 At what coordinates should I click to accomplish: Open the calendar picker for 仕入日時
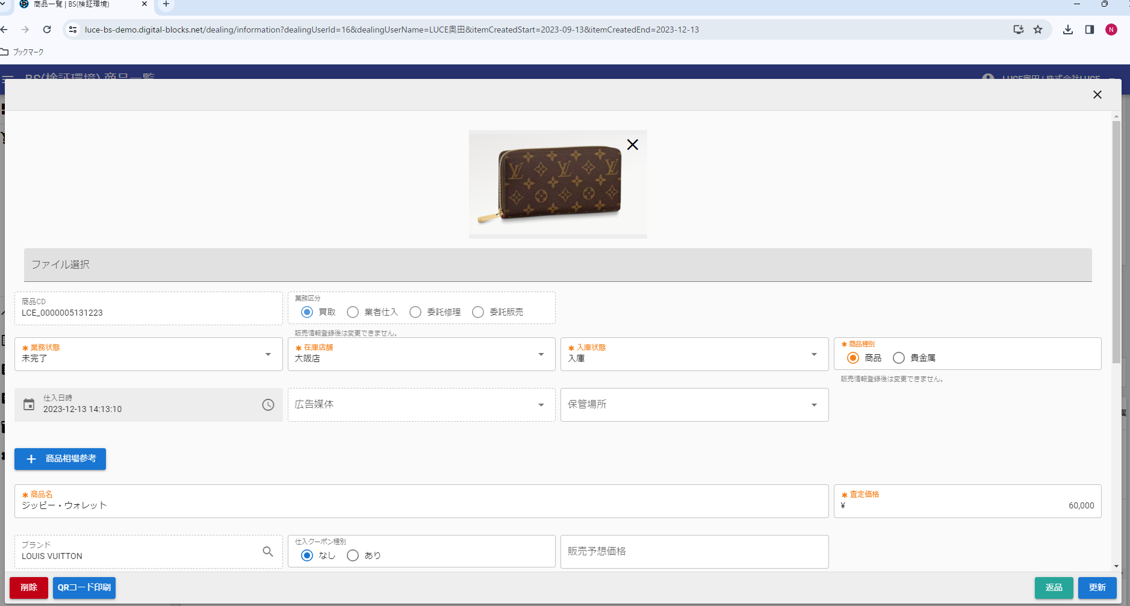[x=29, y=404]
